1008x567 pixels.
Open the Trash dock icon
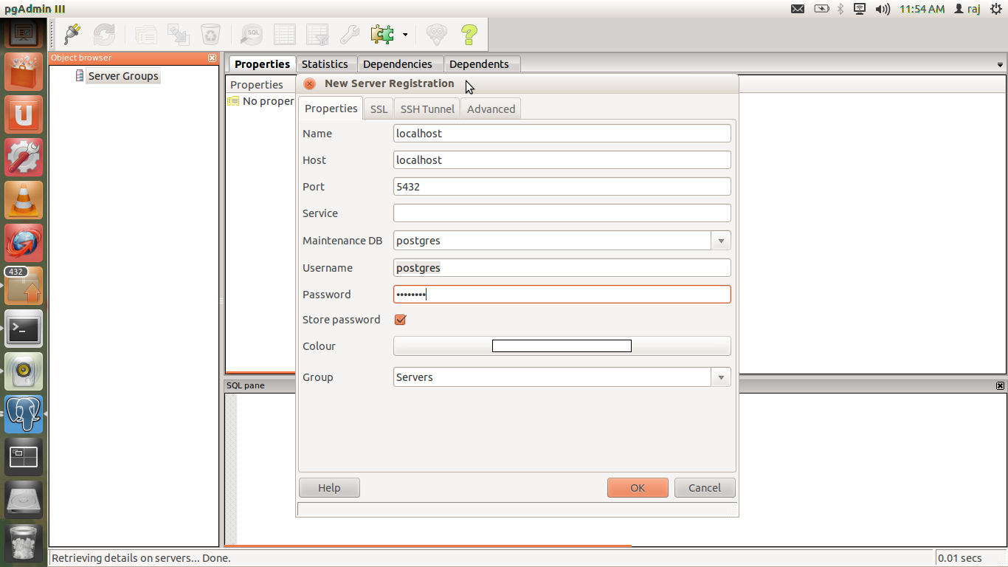[24, 543]
